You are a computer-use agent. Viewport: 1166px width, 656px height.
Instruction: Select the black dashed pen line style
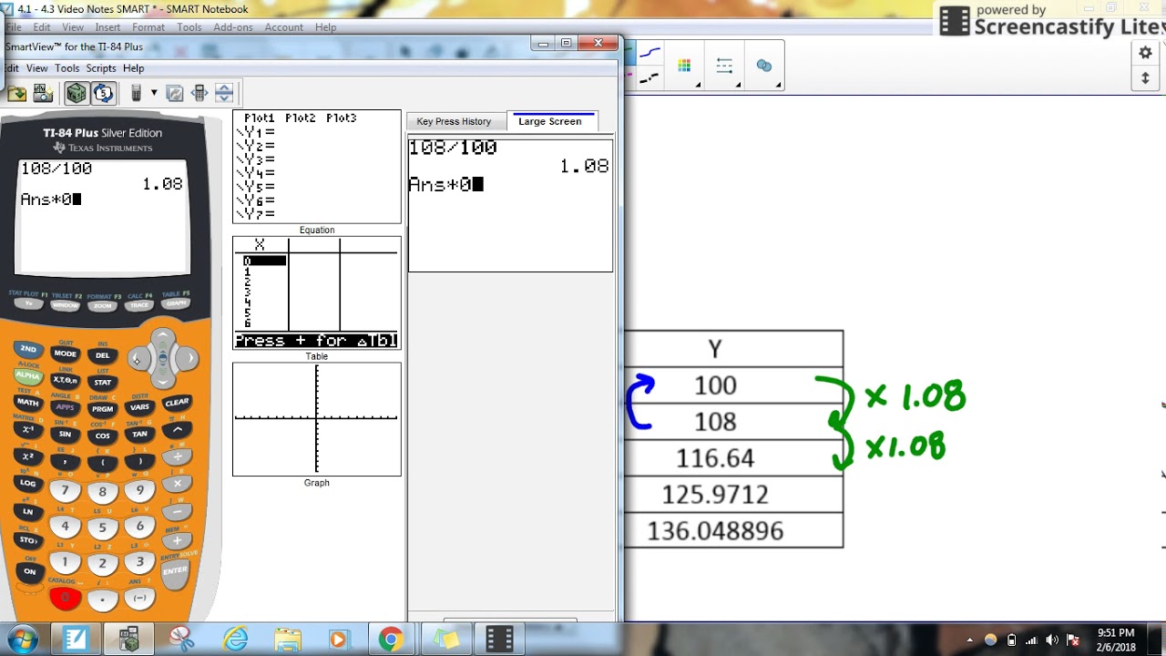coord(649,79)
